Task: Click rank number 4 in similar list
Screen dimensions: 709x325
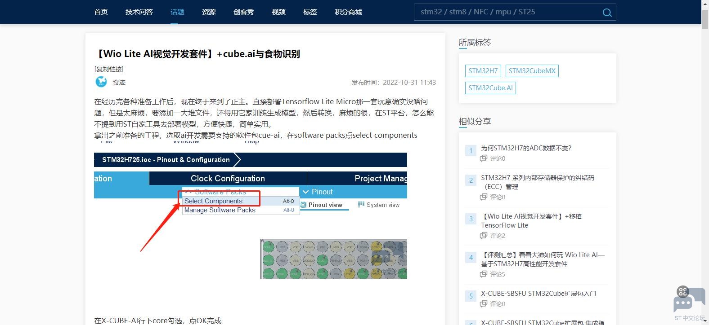Action: coord(471,257)
